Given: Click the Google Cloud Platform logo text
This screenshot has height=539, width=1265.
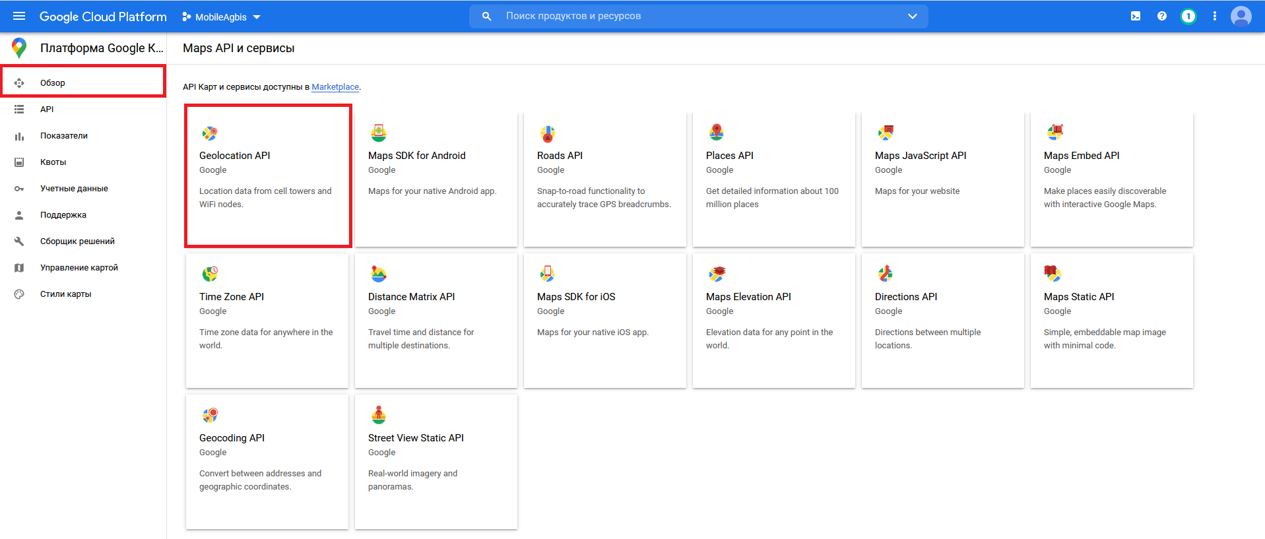Looking at the screenshot, I should 103,16.
